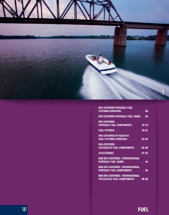
Task: Click the page range 76-81
Action: [145, 130]
